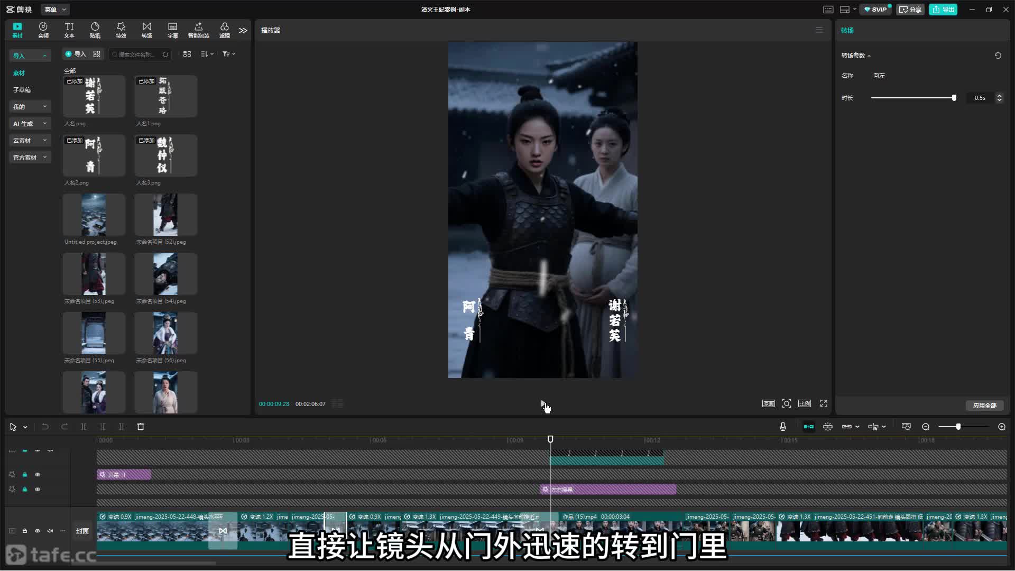Open the 字幕 captions tab
The width and height of the screenshot is (1015, 571).
pos(173,30)
